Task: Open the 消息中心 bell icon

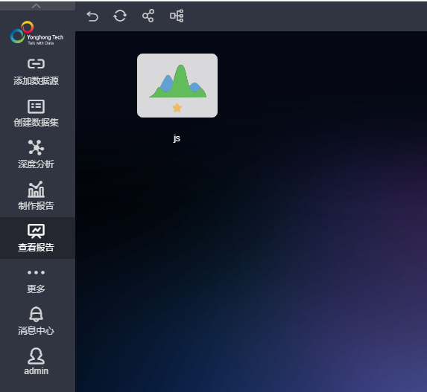Action: pos(36,314)
